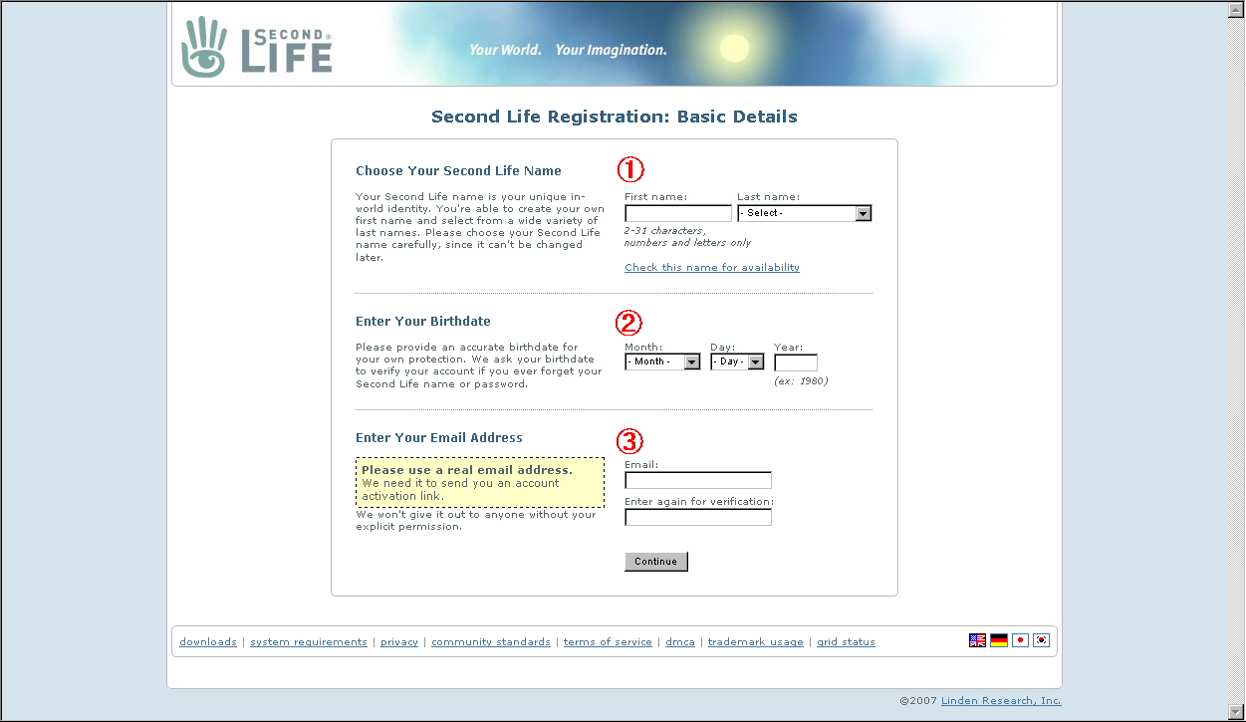The width and height of the screenshot is (1246, 722).
Task: Click the '©2007' copyright text
Action: 918,701
